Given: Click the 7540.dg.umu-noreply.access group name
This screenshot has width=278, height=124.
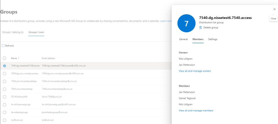Looking at the screenshot, I should coord(25,73).
